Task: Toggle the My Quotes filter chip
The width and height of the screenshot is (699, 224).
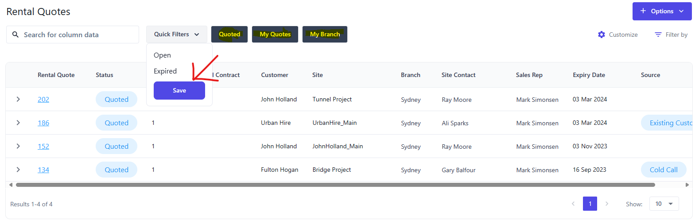Action: pyautogui.click(x=275, y=34)
